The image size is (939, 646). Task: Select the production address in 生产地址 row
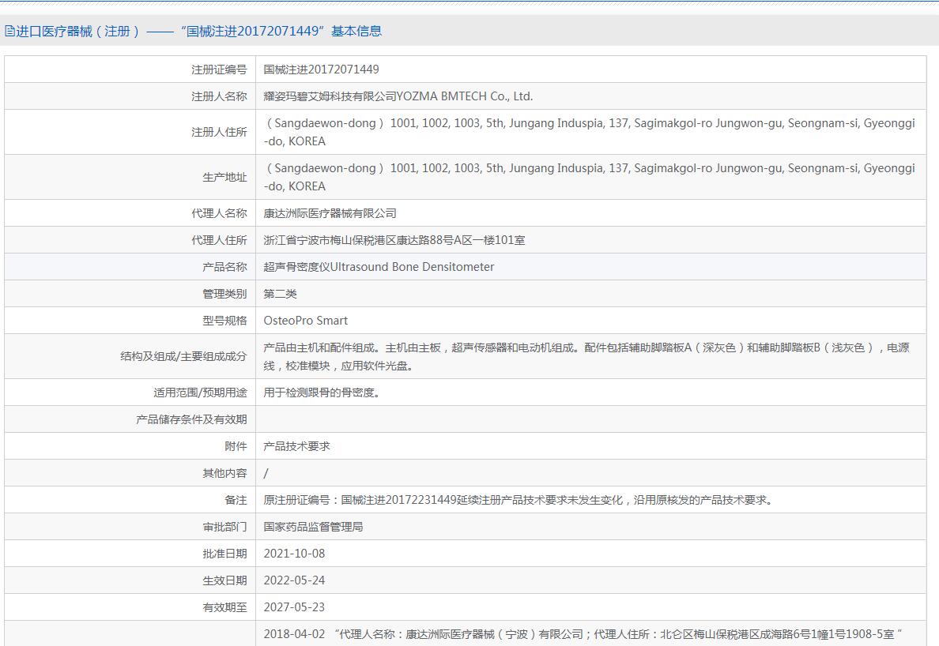(x=590, y=177)
